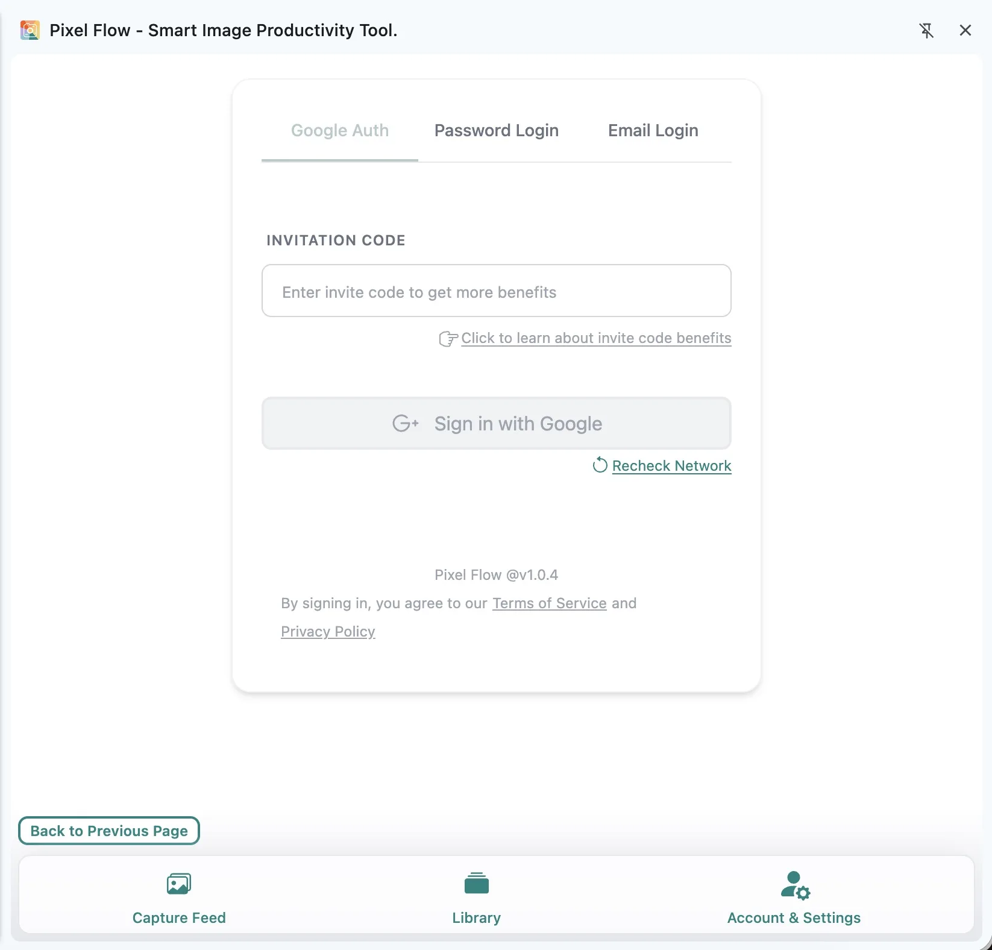
Task: Go to the Library label
Action: coord(477,917)
